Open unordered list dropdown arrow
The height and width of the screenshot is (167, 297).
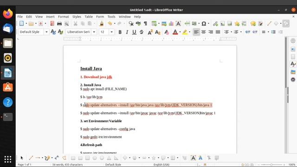tap(231, 32)
